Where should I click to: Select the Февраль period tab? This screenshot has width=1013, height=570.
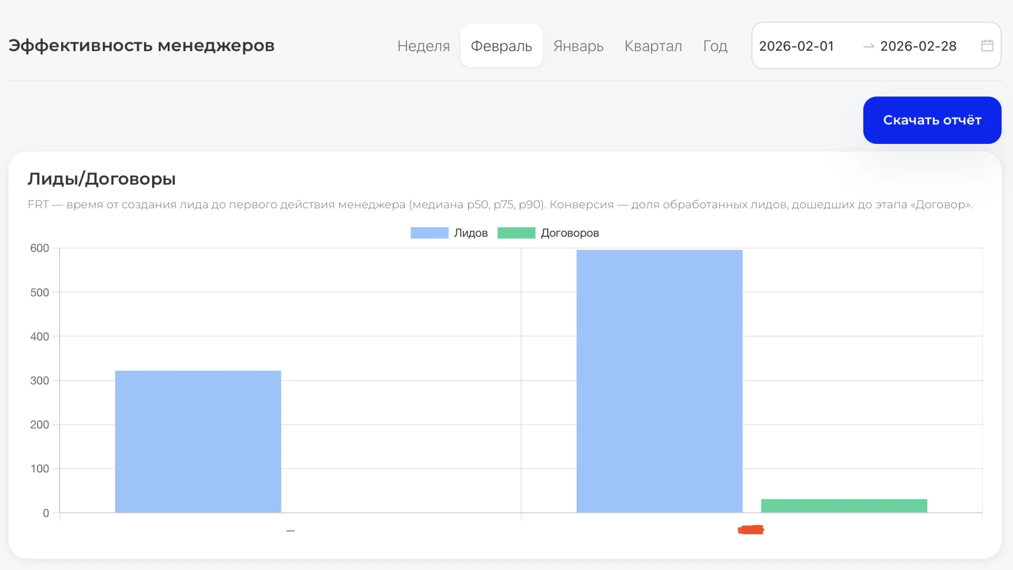click(501, 46)
